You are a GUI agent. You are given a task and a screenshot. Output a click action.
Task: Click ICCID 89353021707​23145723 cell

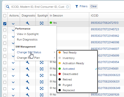click(x=105, y=29)
